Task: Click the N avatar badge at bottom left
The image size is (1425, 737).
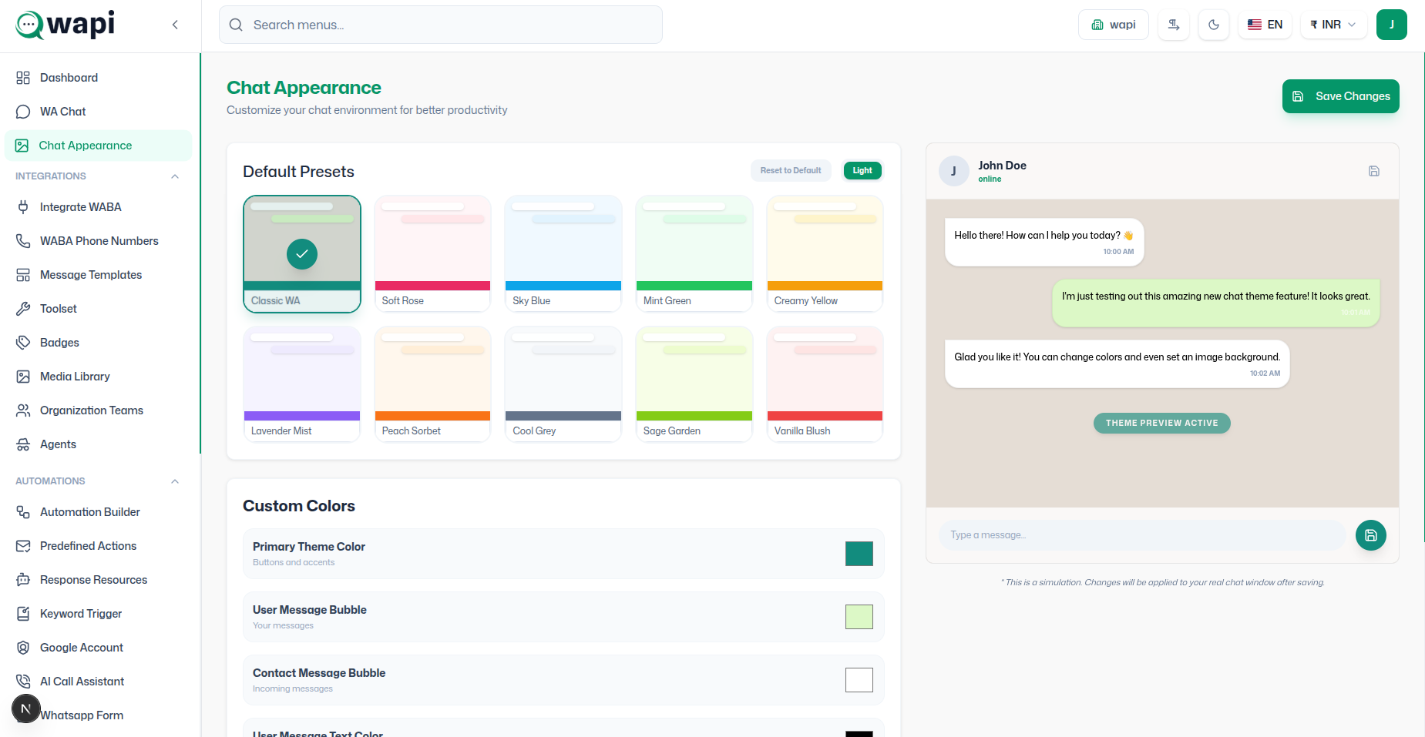Action: tap(26, 709)
